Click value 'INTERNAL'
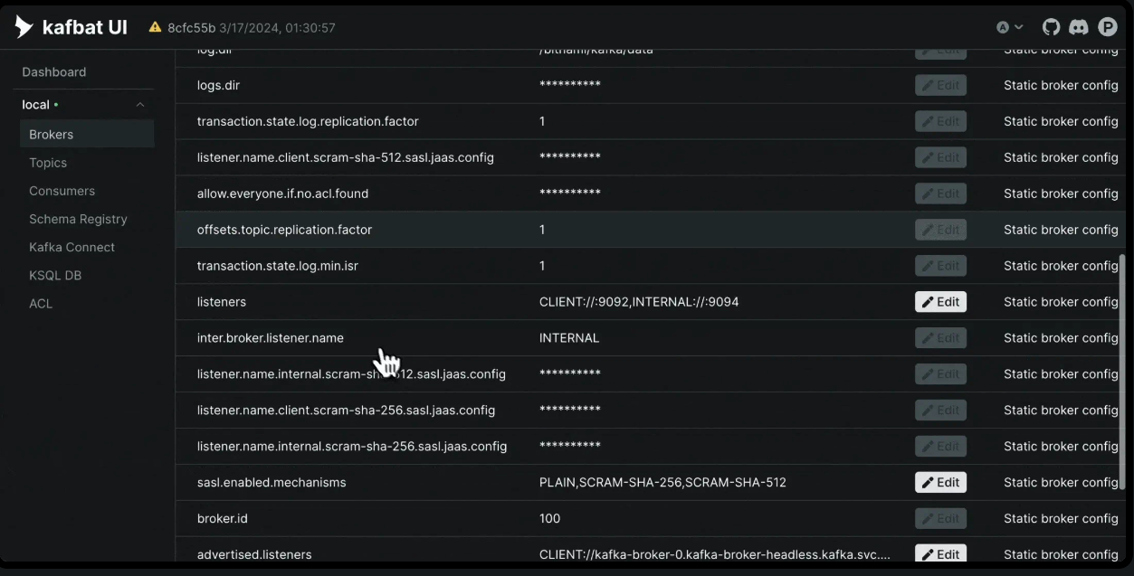The height and width of the screenshot is (576, 1134). coord(569,338)
